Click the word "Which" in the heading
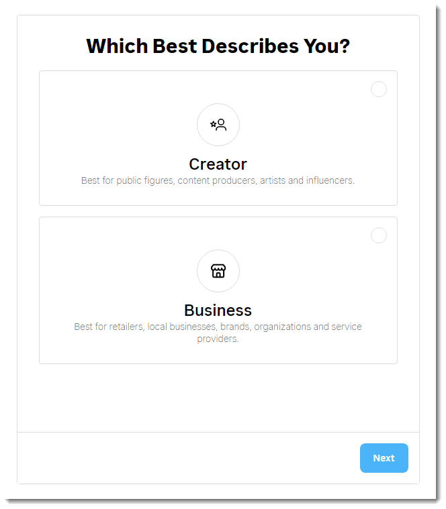This screenshot has width=446, height=509. coord(117,46)
